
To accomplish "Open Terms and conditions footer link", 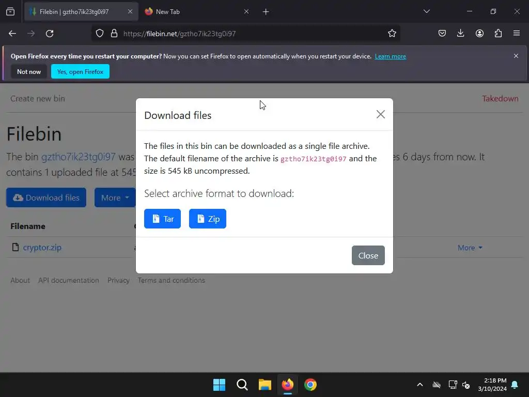I will (172, 280).
